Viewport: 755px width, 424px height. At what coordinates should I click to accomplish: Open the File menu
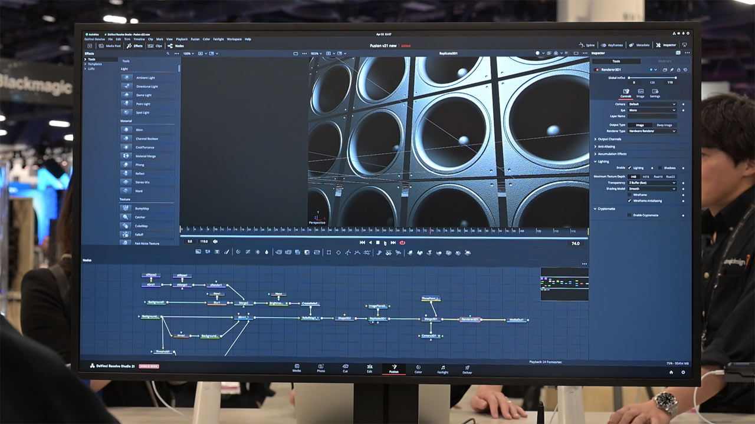[x=110, y=39]
